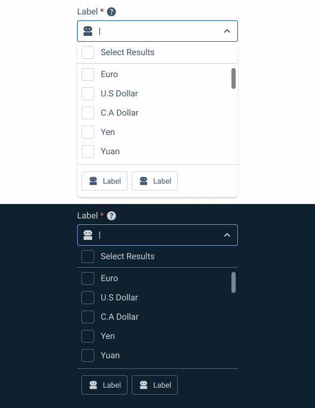The image size is (315, 408).
Task: Click the first Label button in dark panel
Action: pos(104,385)
